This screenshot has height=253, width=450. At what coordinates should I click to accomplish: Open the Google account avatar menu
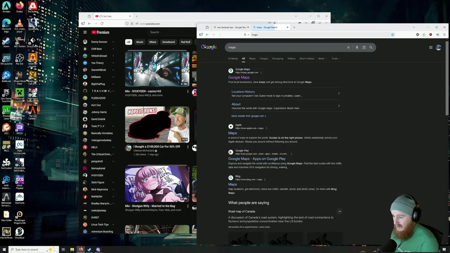[438, 47]
